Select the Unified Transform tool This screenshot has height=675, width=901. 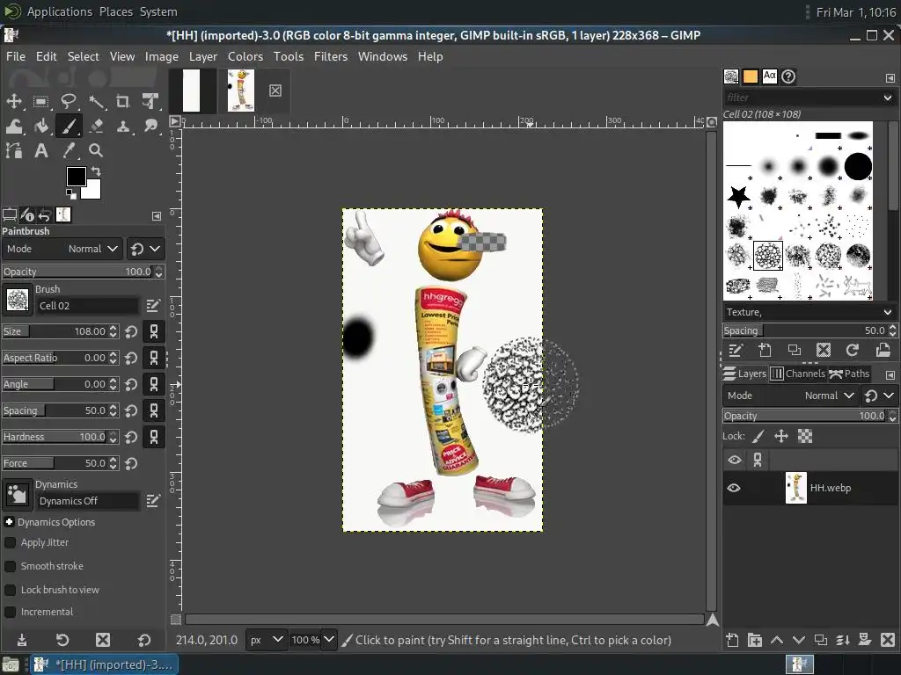150,102
